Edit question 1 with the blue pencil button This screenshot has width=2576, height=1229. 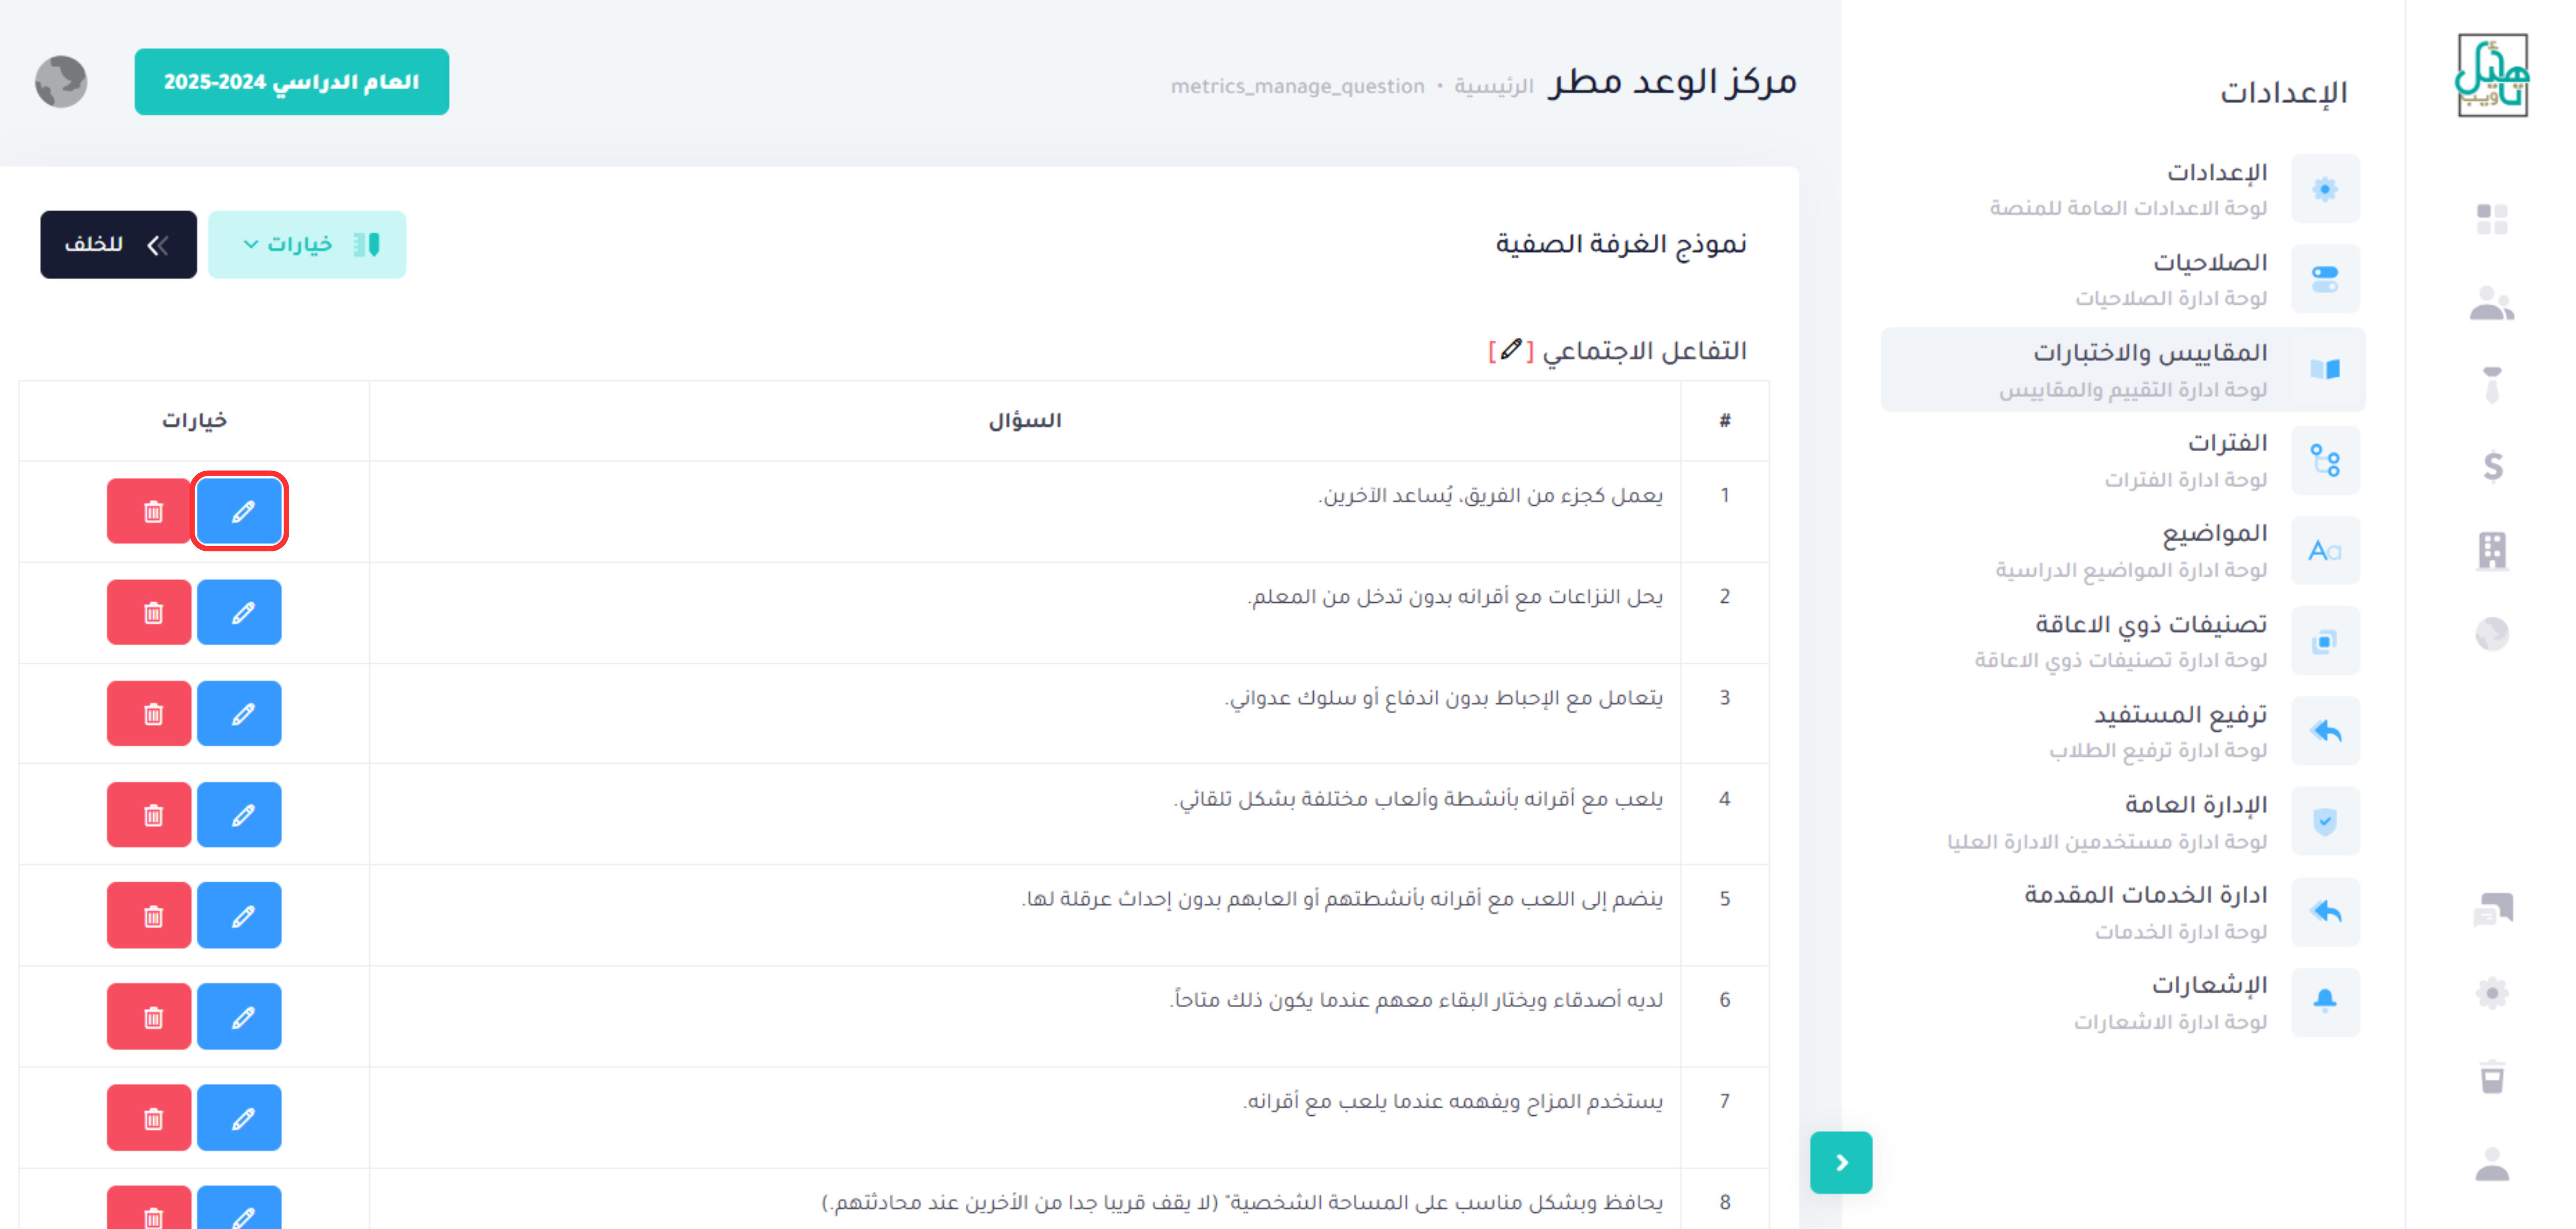pyautogui.click(x=239, y=511)
